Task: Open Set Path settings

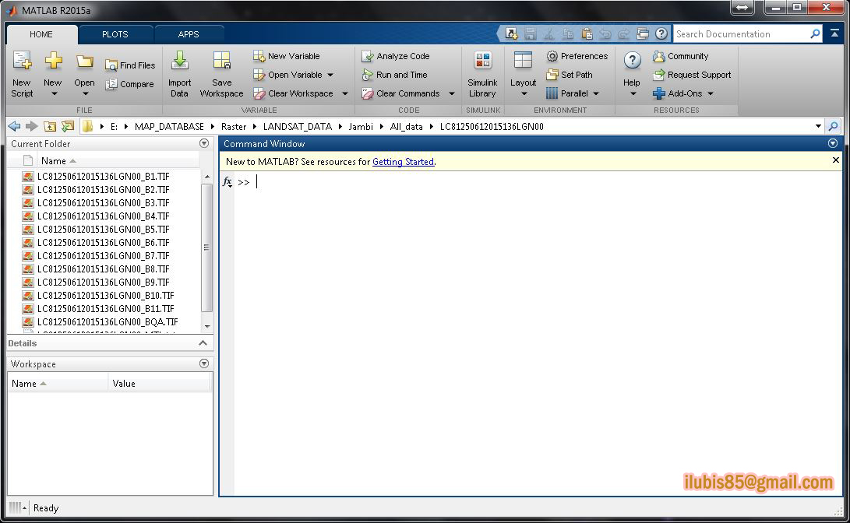Action: (571, 74)
